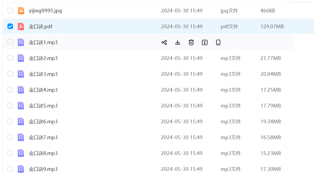The height and width of the screenshot is (174, 314).
Task: Click the 金口诀6.mp3 file name
Action: point(43,121)
